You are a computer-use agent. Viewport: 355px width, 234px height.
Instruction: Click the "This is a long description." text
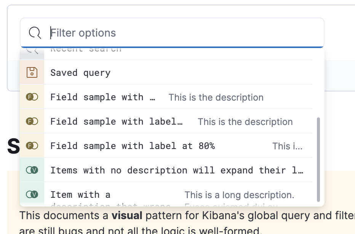239,195
